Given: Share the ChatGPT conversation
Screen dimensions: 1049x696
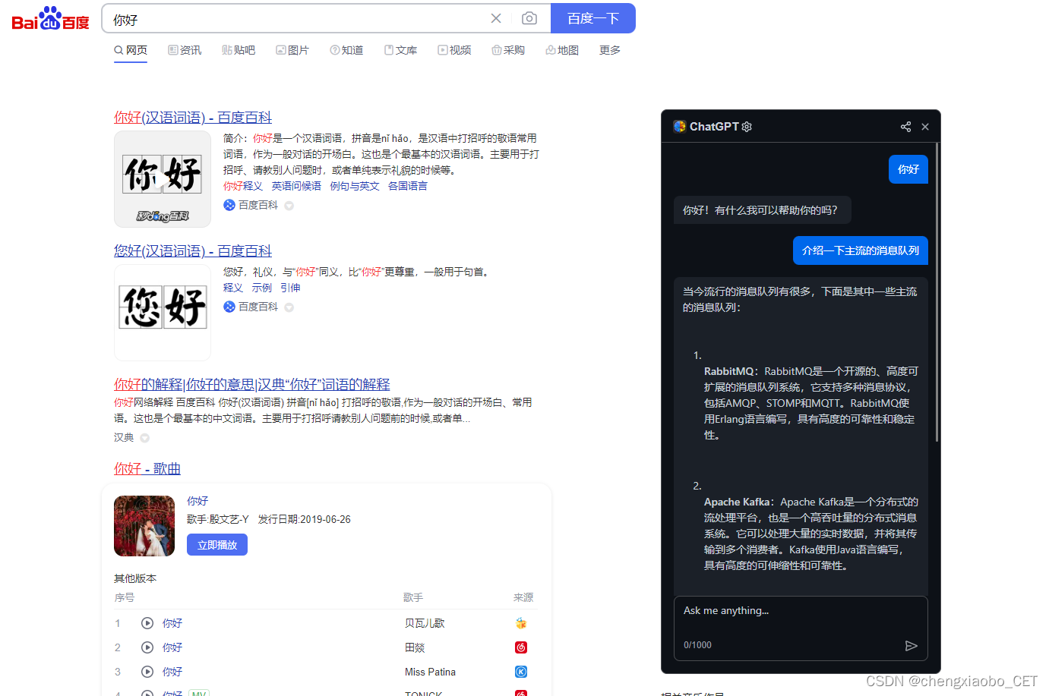Looking at the screenshot, I should [905, 127].
